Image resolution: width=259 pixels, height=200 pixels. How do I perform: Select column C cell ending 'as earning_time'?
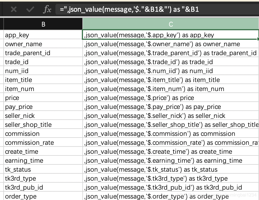(171, 160)
